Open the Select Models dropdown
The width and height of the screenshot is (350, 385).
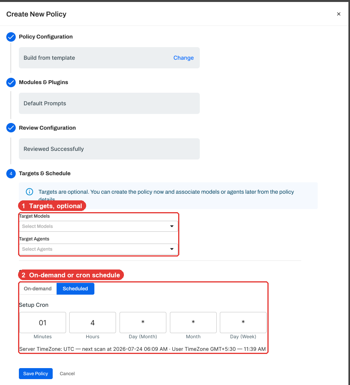(x=98, y=226)
